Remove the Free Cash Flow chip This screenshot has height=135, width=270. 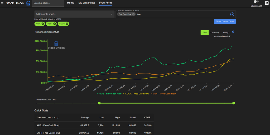pos(133,14)
